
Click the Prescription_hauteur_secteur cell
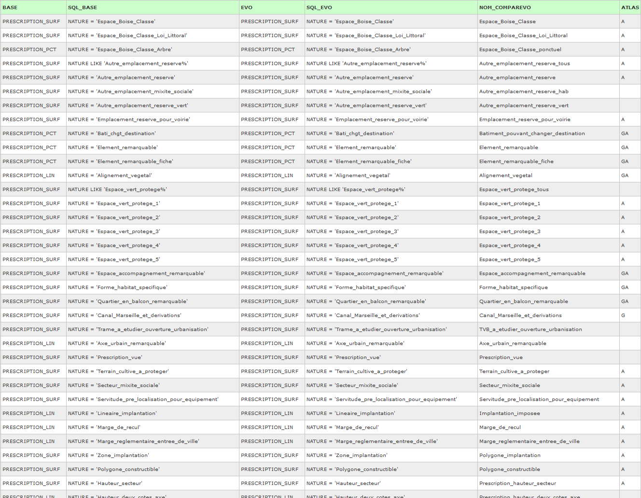click(517, 483)
